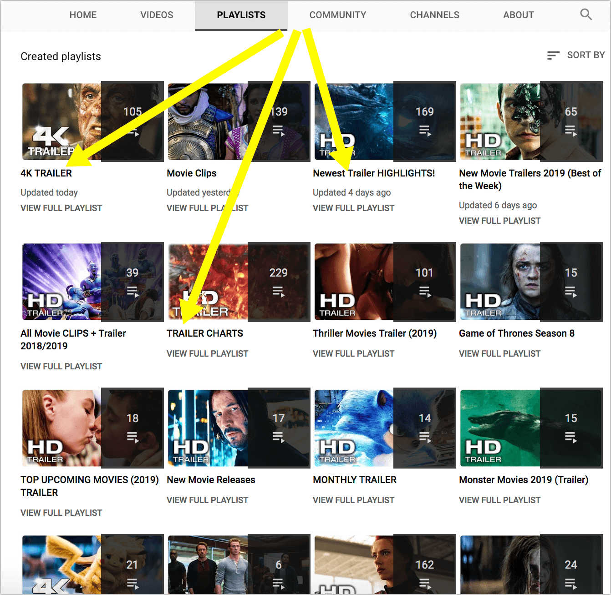This screenshot has height=595, width=611.
Task: Switch to the Videos tab
Action: pos(157,15)
